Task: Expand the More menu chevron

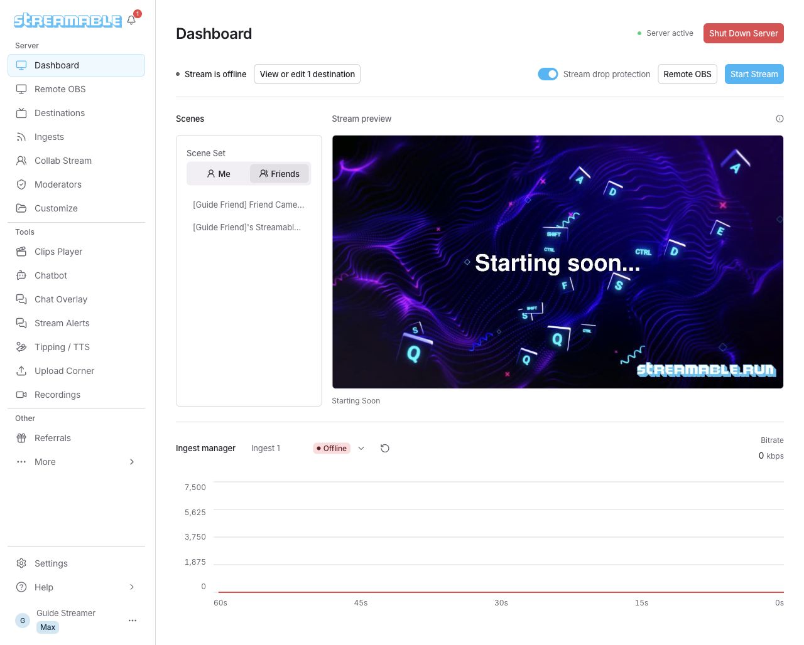Action: [x=132, y=462]
